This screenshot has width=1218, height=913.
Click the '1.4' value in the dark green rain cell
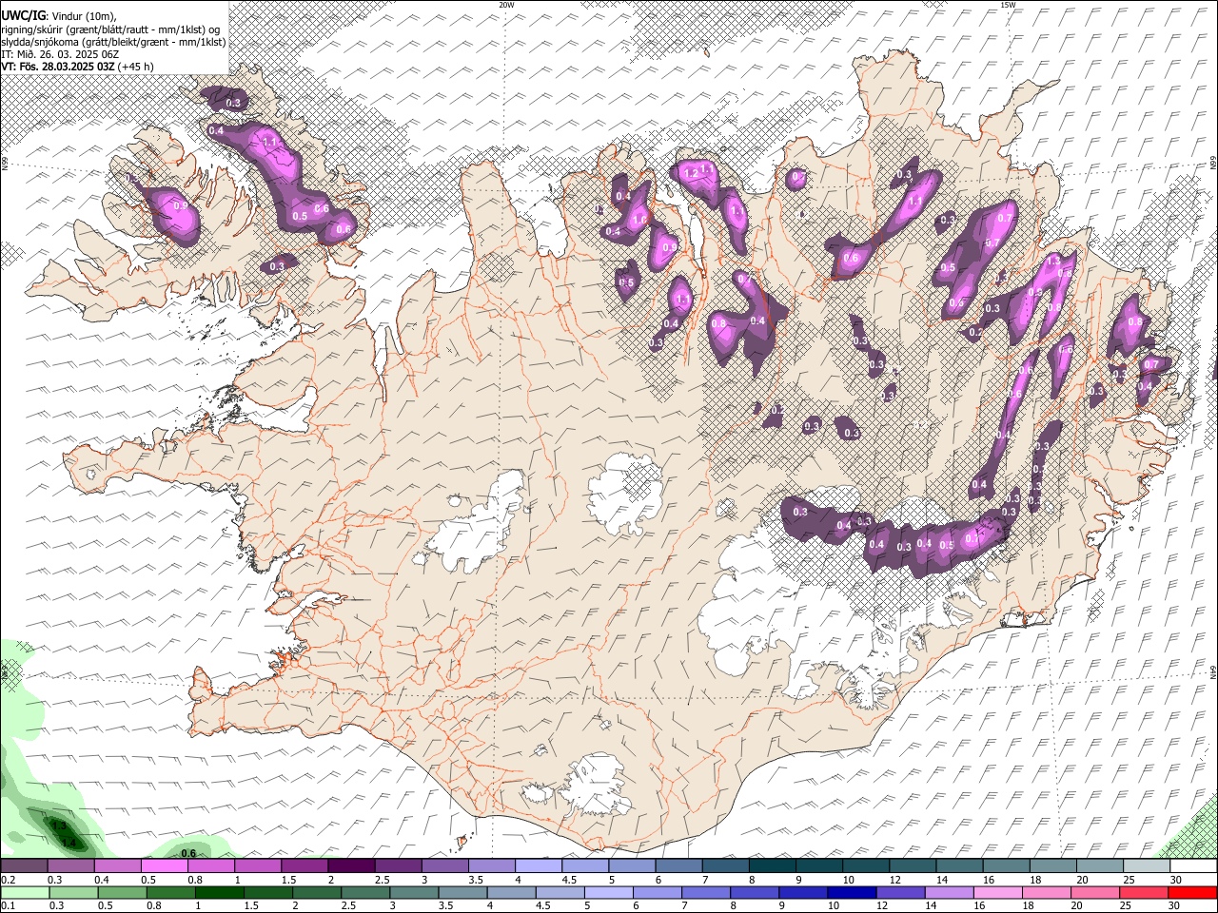coord(68,842)
